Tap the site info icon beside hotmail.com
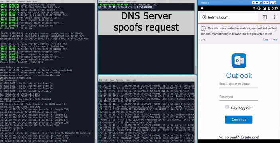Screen dimensions: 280x143 click(204, 17)
